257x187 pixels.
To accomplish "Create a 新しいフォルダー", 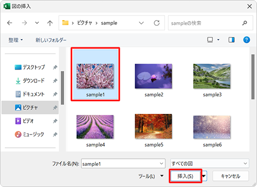I will point(51,40).
